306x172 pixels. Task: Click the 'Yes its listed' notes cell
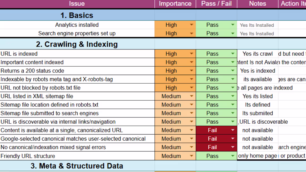click(257, 96)
